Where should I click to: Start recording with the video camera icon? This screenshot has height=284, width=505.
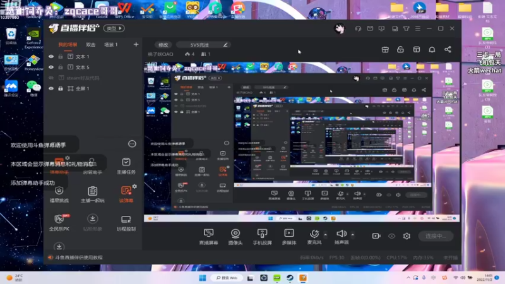coord(376,236)
